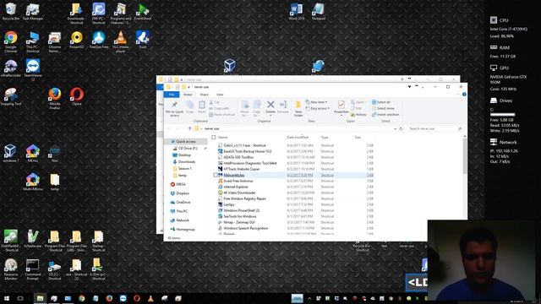Check the select-all checkbox in the Name header
Viewport: 541px width, 304px height.
tap(214, 137)
